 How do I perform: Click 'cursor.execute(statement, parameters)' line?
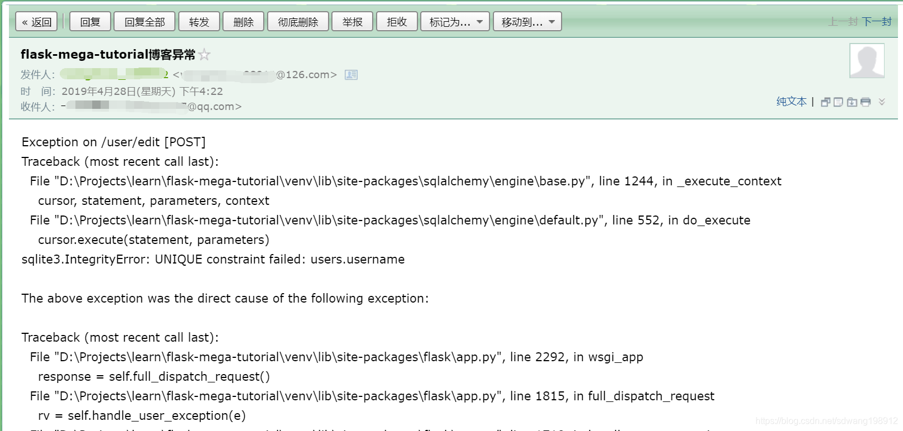pyautogui.click(x=154, y=240)
